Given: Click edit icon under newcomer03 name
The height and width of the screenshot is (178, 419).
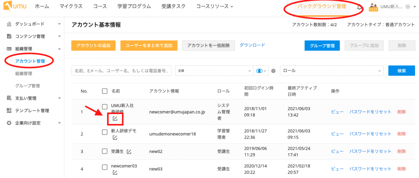Looking at the screenshot, I should click(115, 172).
